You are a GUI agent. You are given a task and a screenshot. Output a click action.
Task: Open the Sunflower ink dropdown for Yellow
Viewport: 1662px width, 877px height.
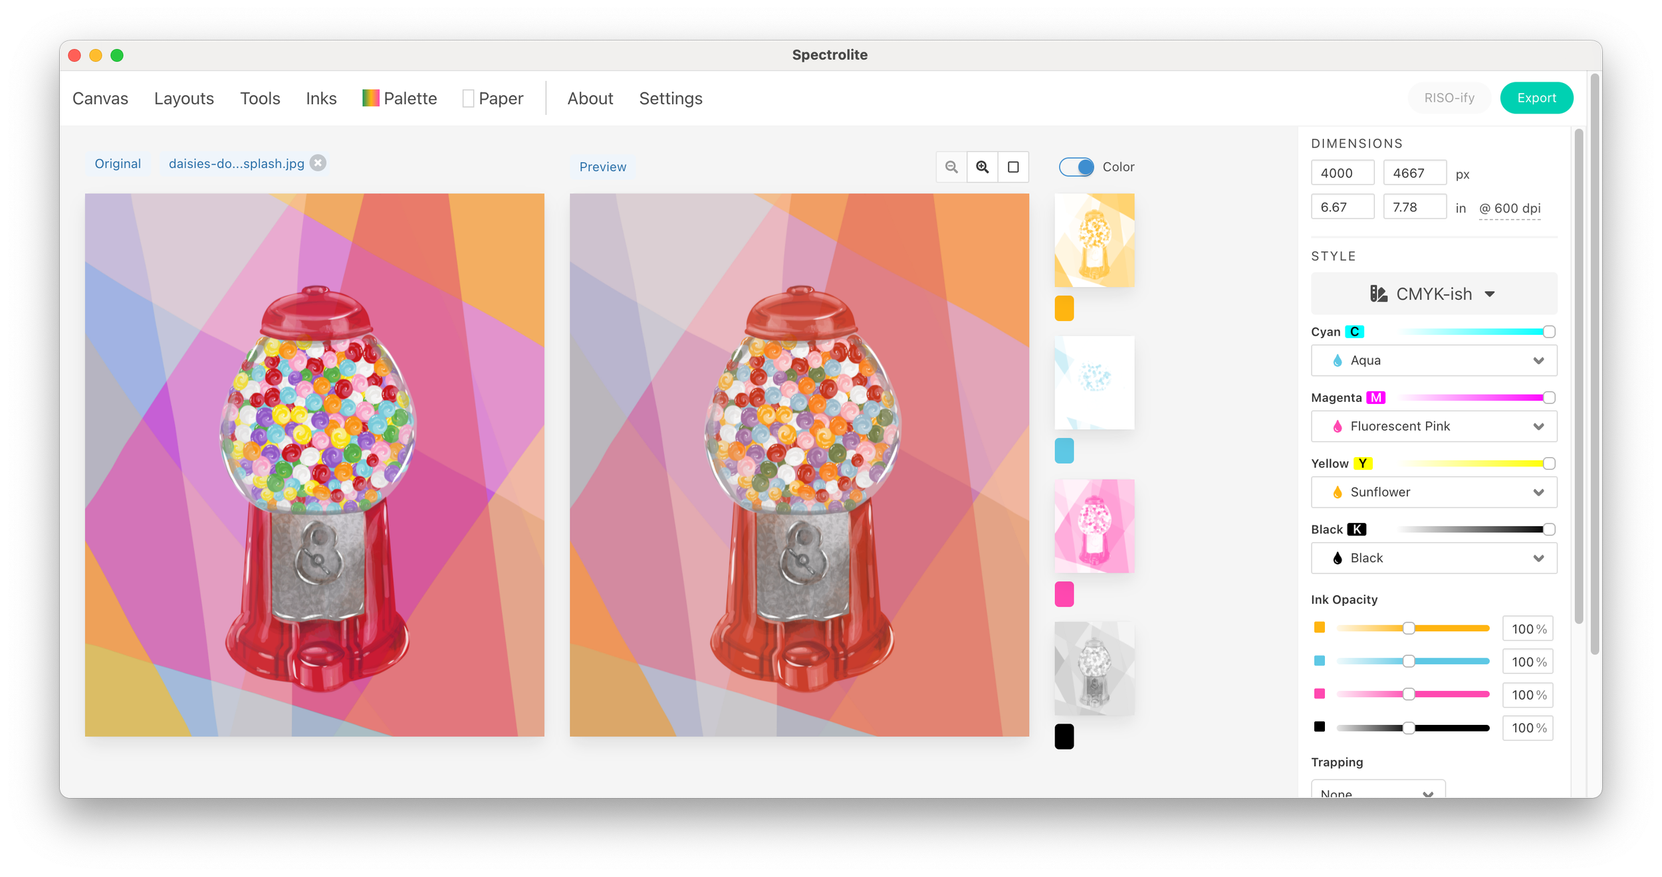pyautogui.click(x=1434, y=492)
